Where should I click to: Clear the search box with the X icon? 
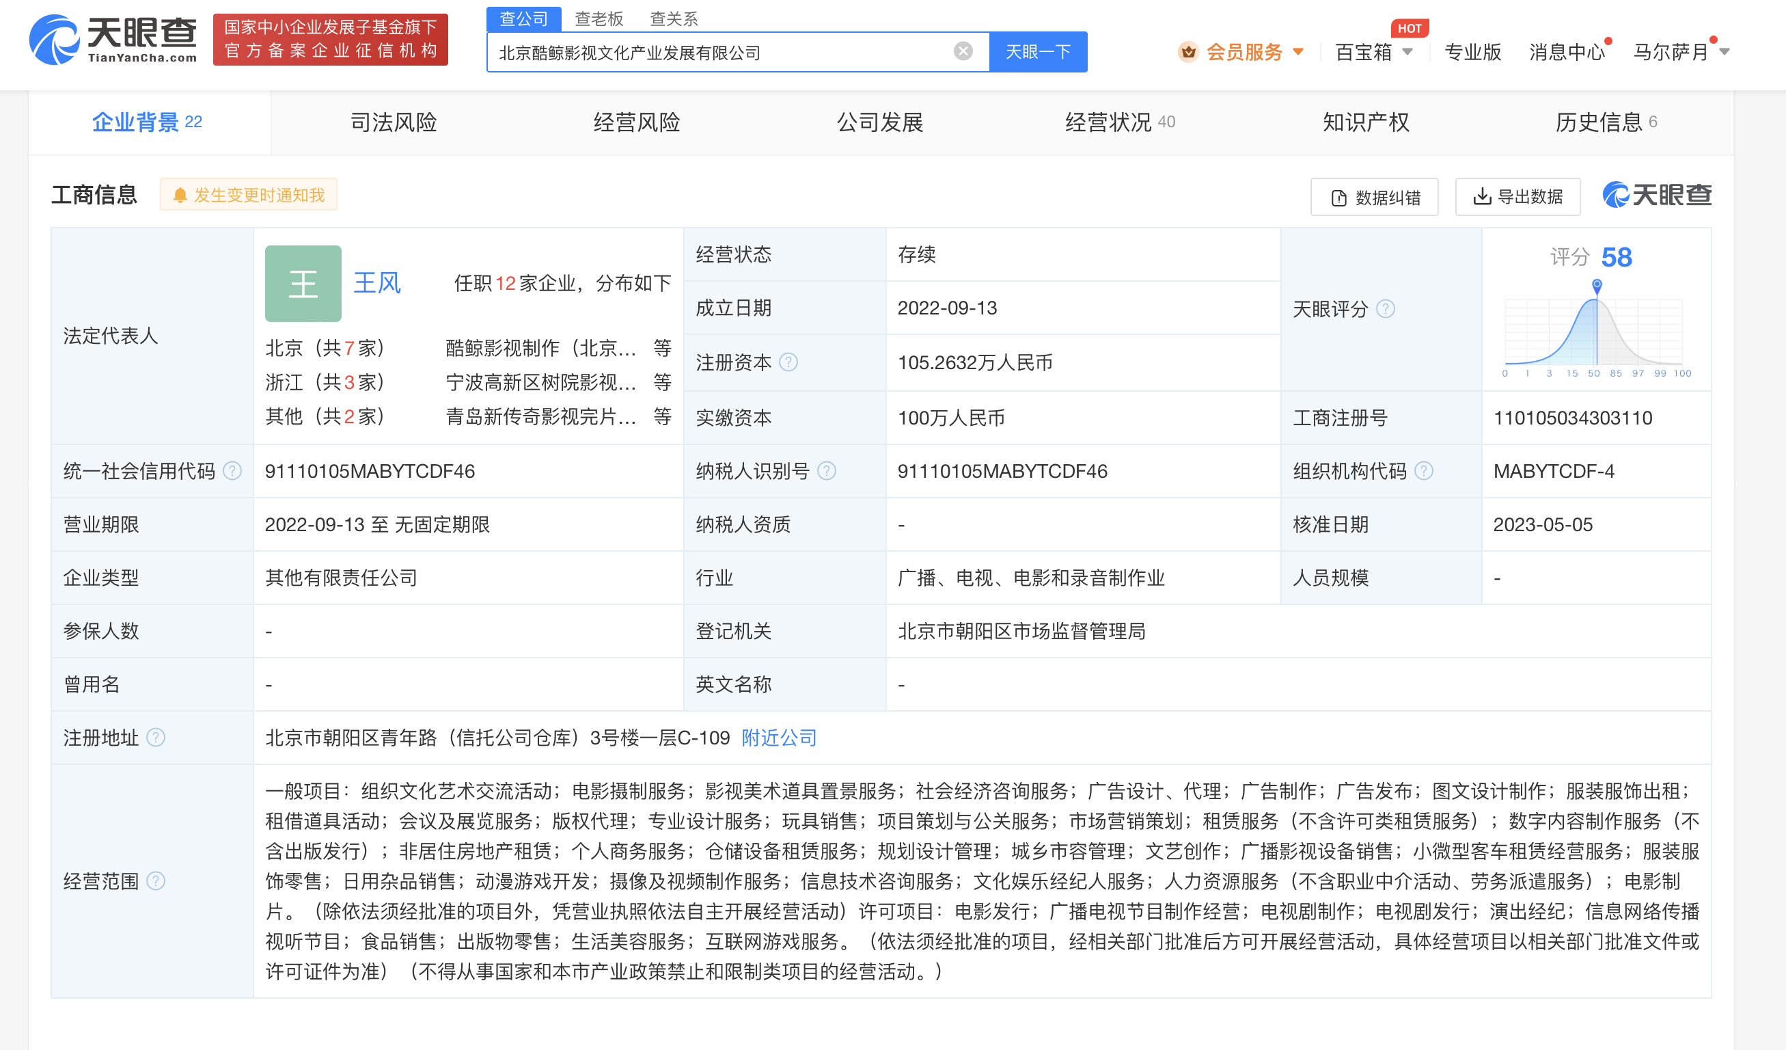point(963,51)
